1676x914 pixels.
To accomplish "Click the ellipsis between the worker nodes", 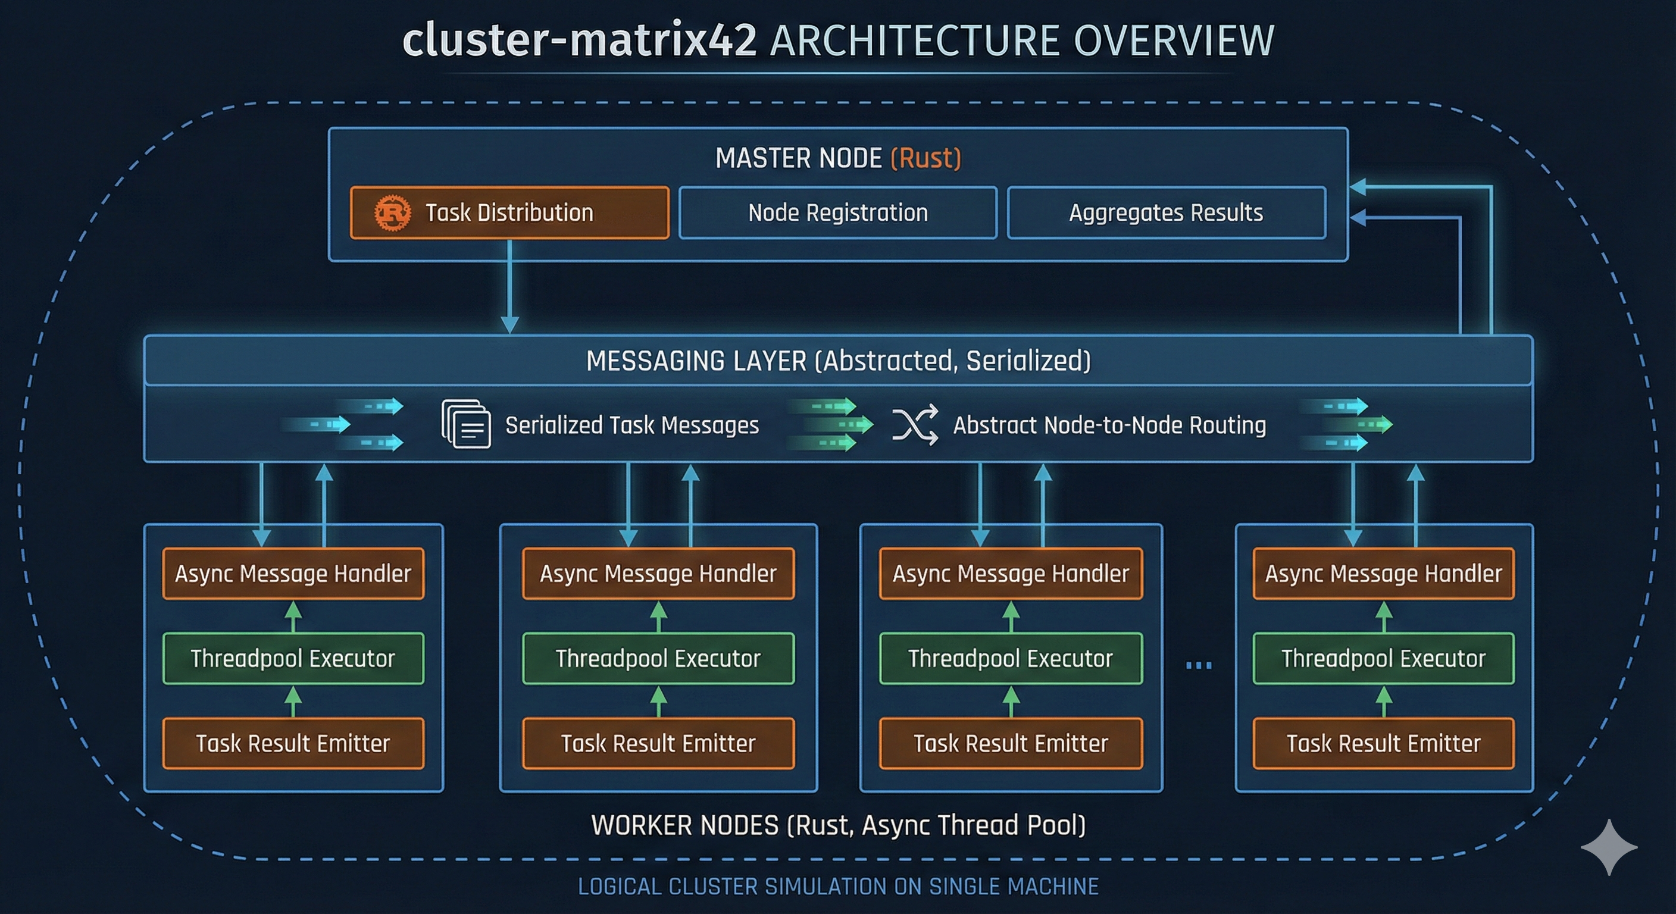I will coord(1199,665).
